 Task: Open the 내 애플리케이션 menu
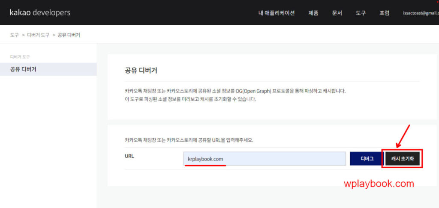[x=277, y=13]
